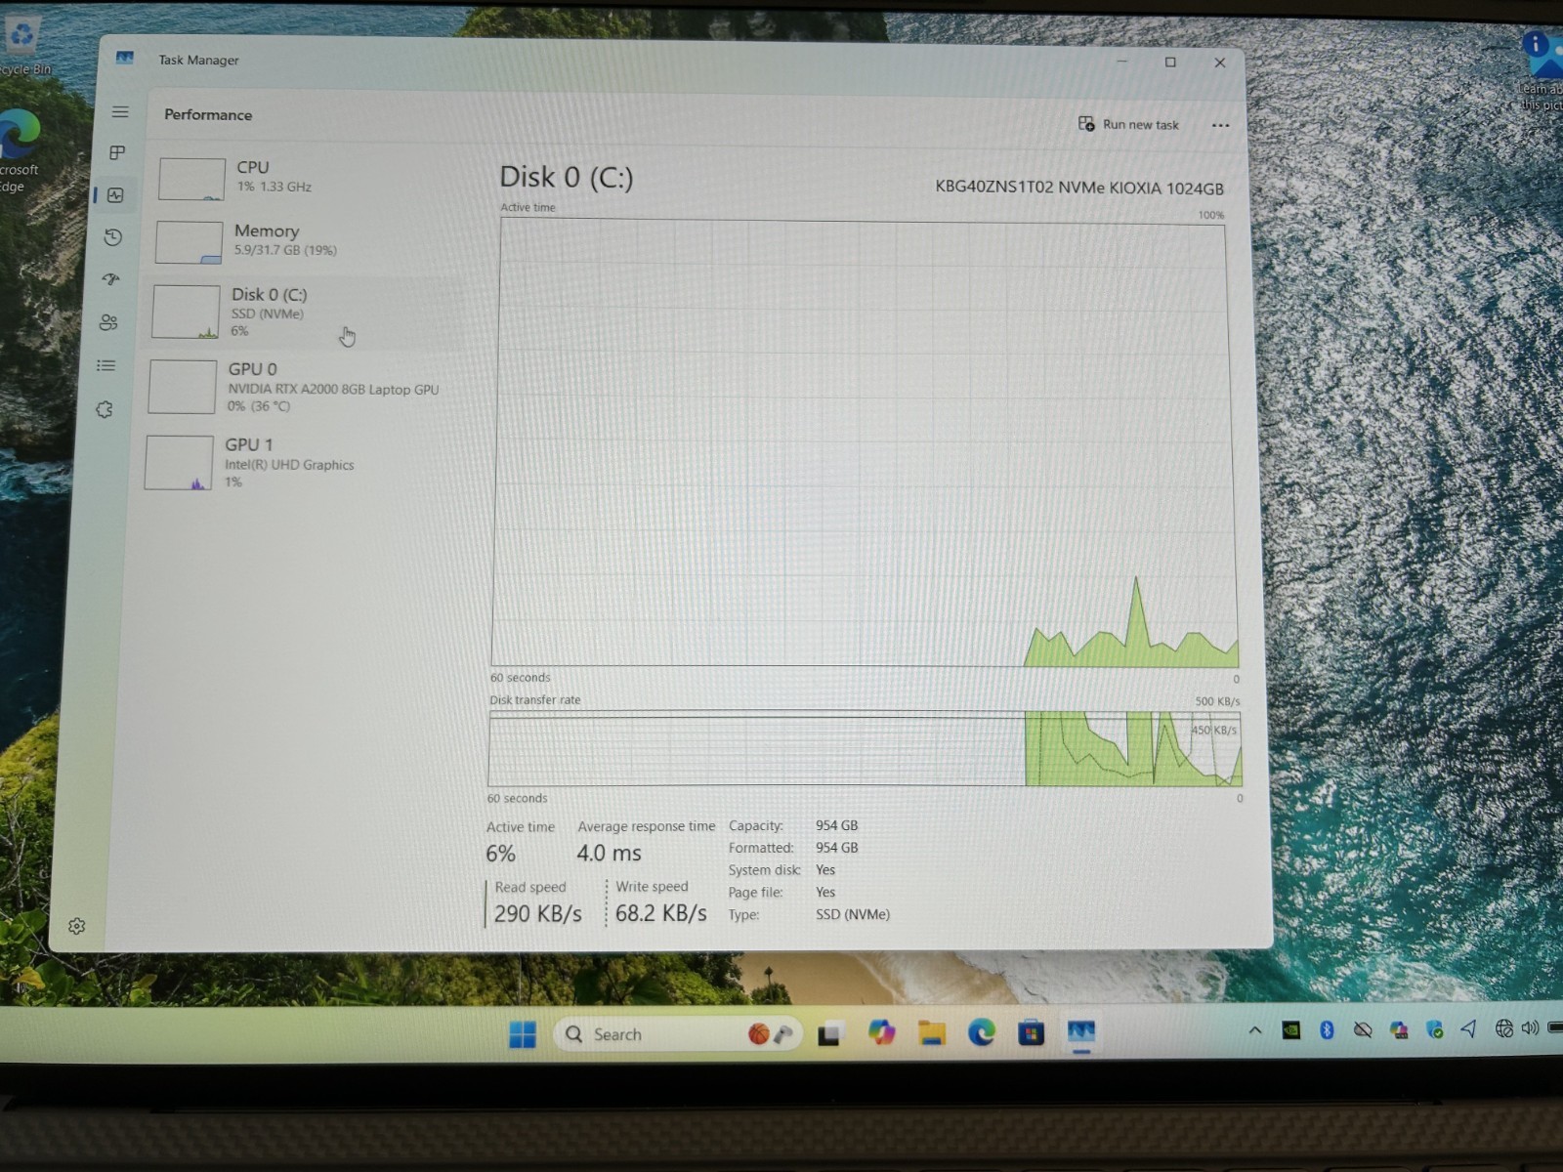
Task: Click the OneDrive cloud tray icon
Action: coord(1363,1029)
